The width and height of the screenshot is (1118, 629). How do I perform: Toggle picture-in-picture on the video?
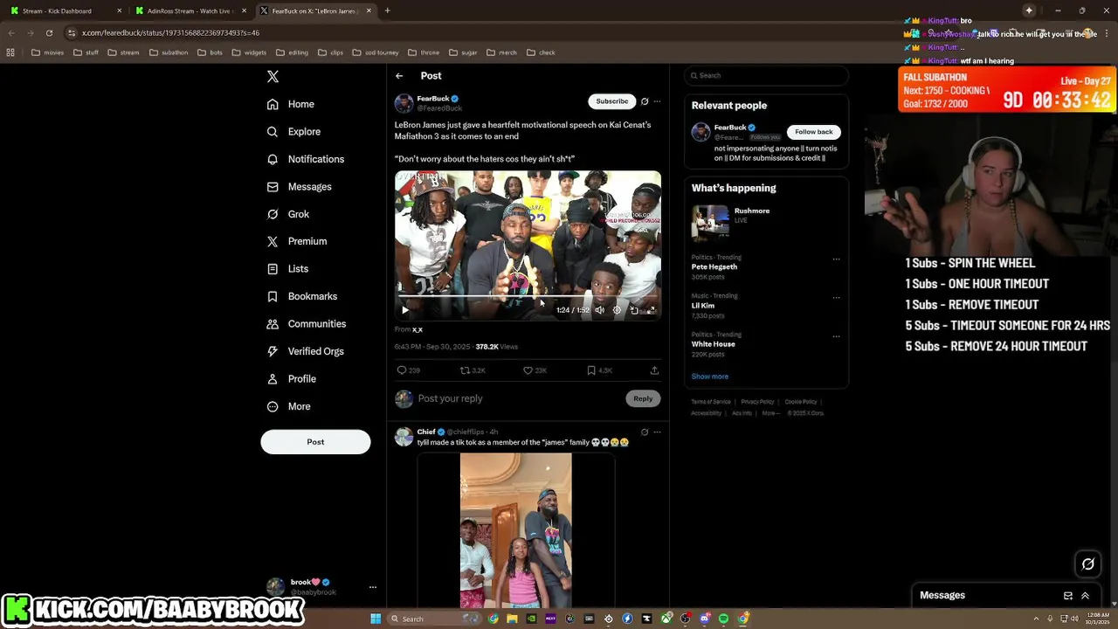coord(634,310)
